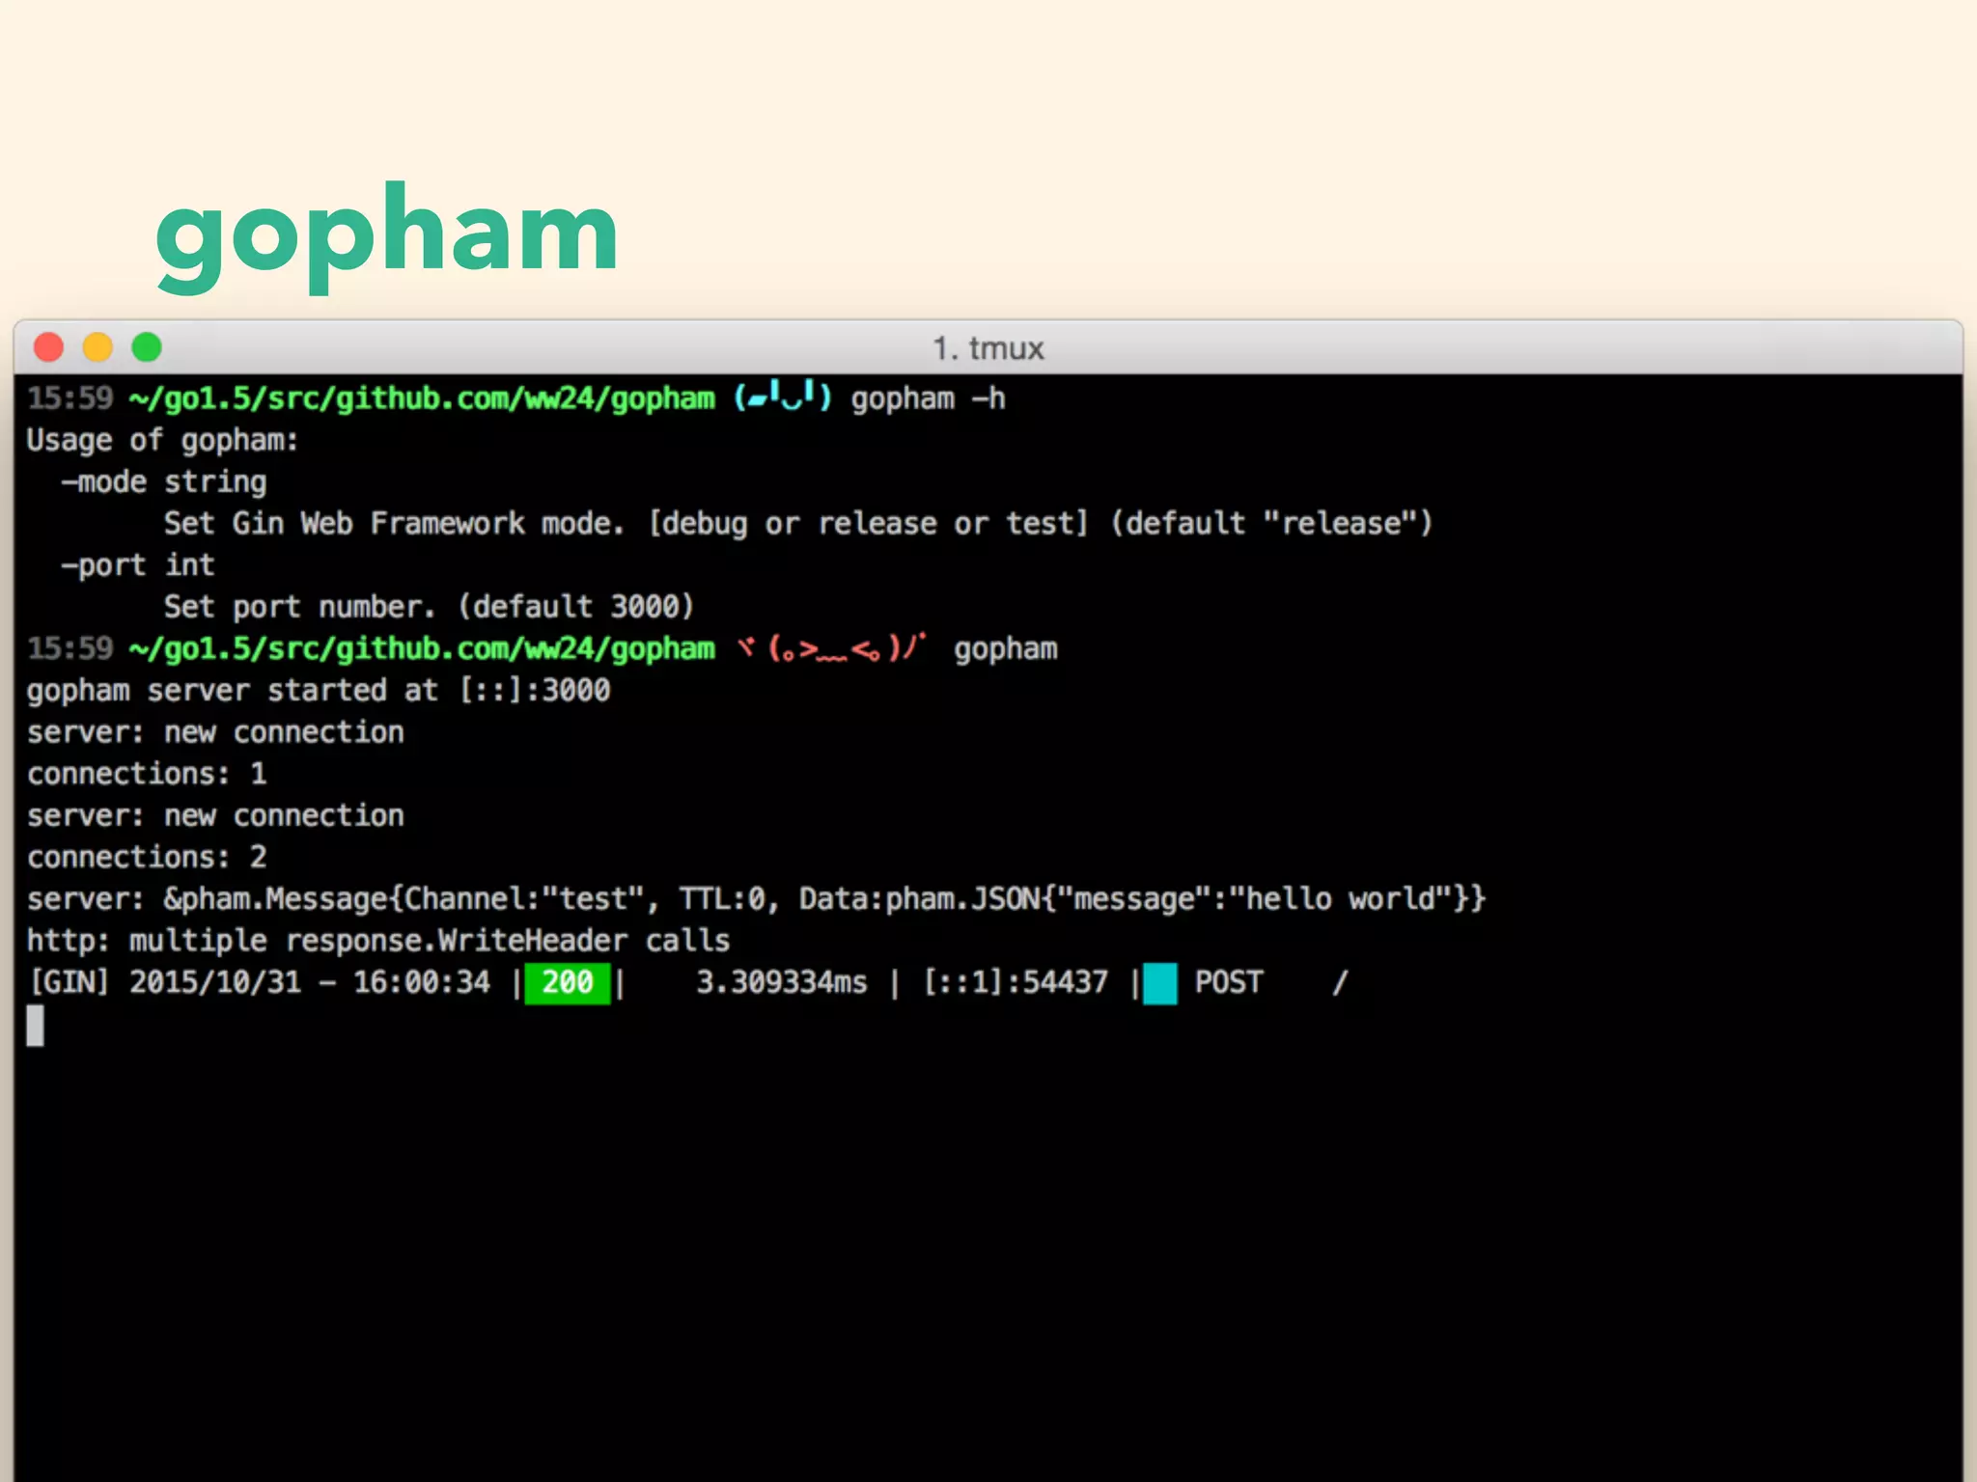This screenshot has height=1482, width=1977.
Task: Click the '[::1]:54437' client address
Action: tap(1016, 982)
